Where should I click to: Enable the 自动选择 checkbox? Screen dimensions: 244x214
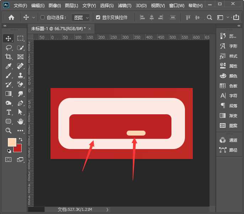pos(43,17)
